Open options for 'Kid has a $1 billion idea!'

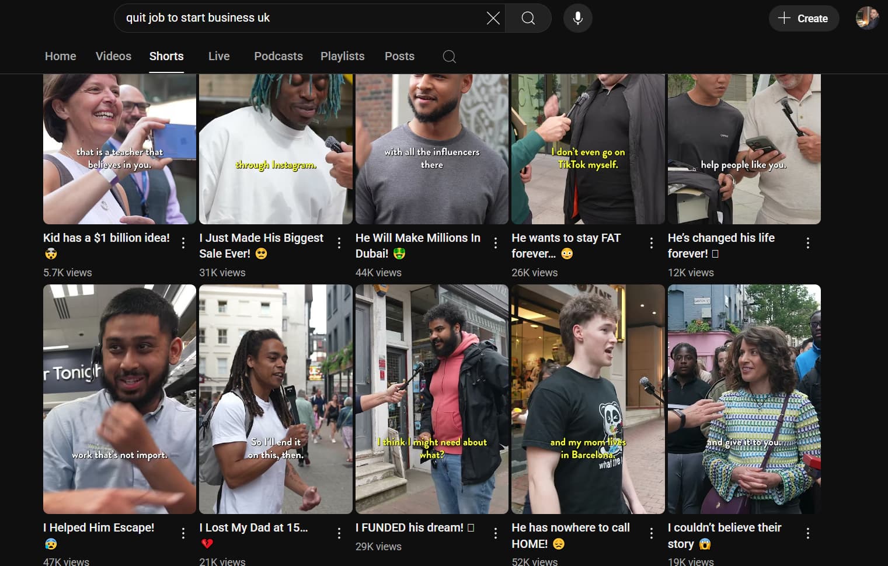[183, 243]
